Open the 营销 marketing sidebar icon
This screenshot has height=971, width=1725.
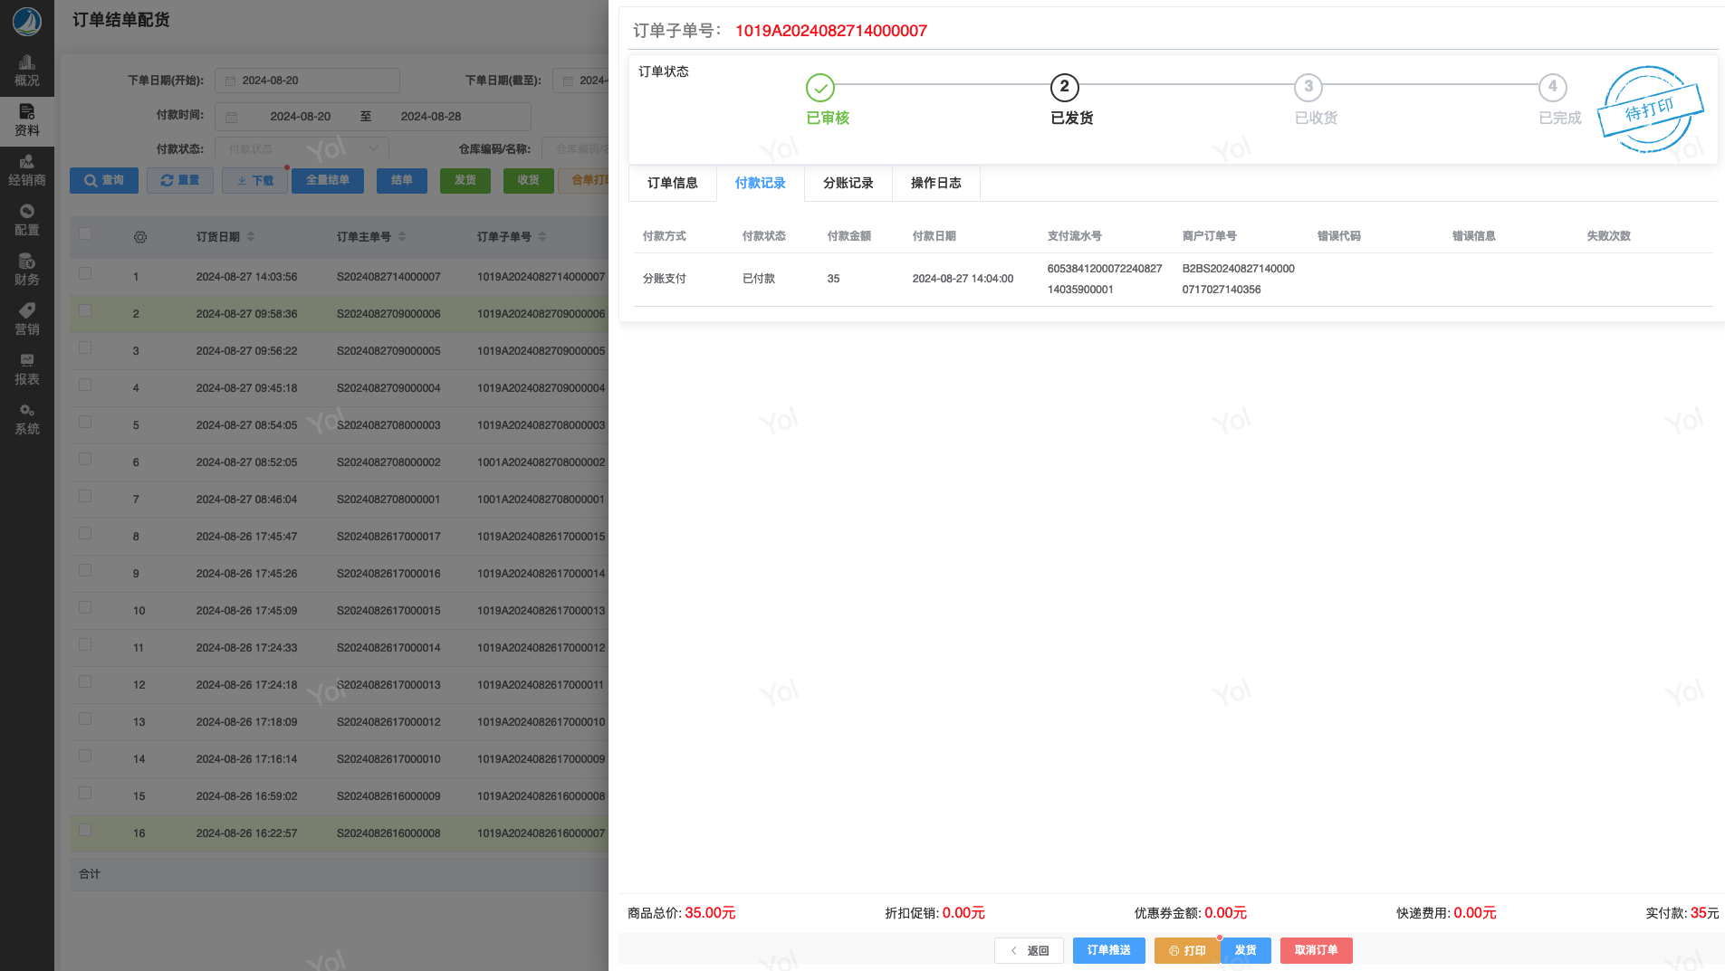point(26,319)
